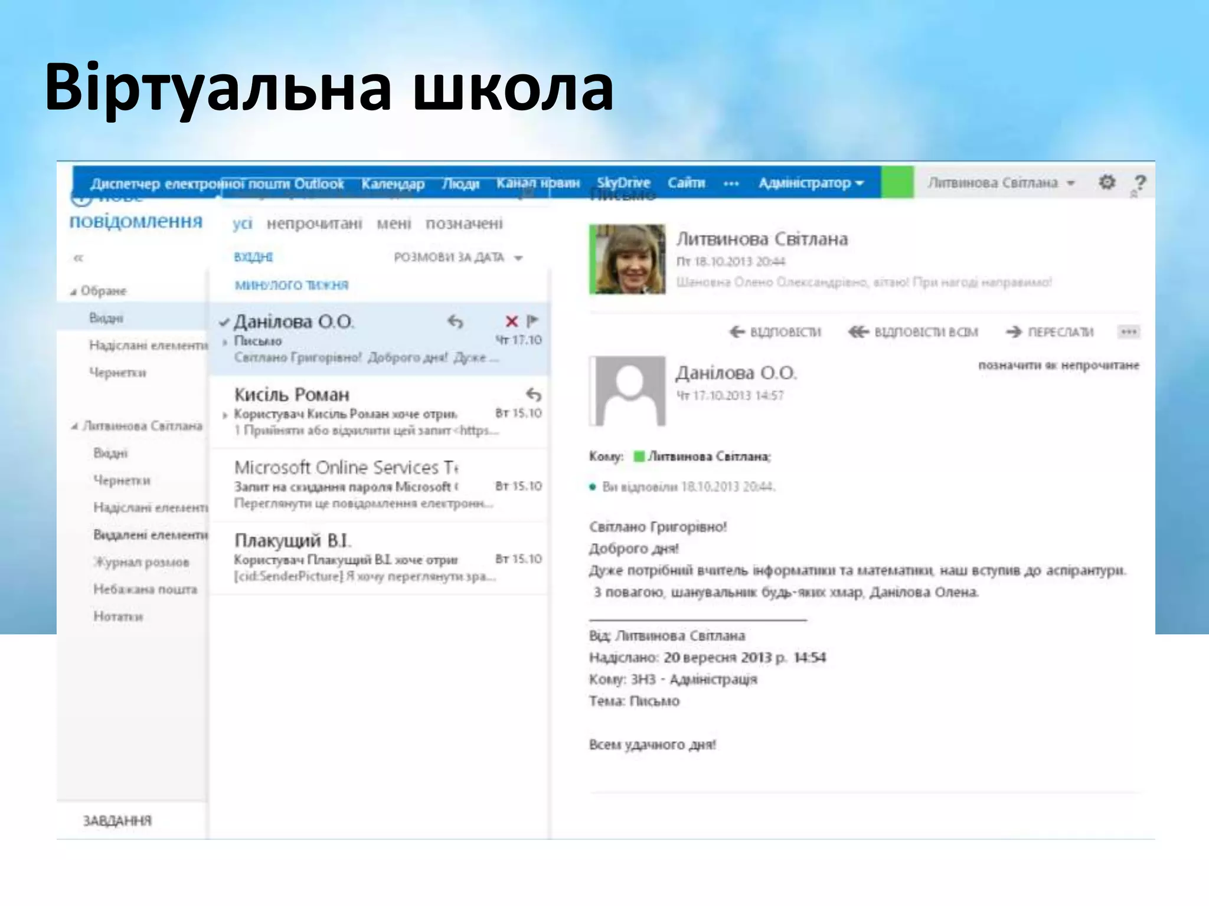Collapse the Обране folder group
1209x906 pixels.
coord(74,291)
